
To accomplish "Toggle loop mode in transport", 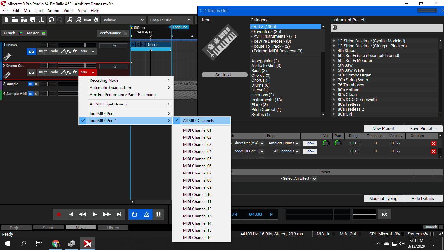I will coord(135,215).
